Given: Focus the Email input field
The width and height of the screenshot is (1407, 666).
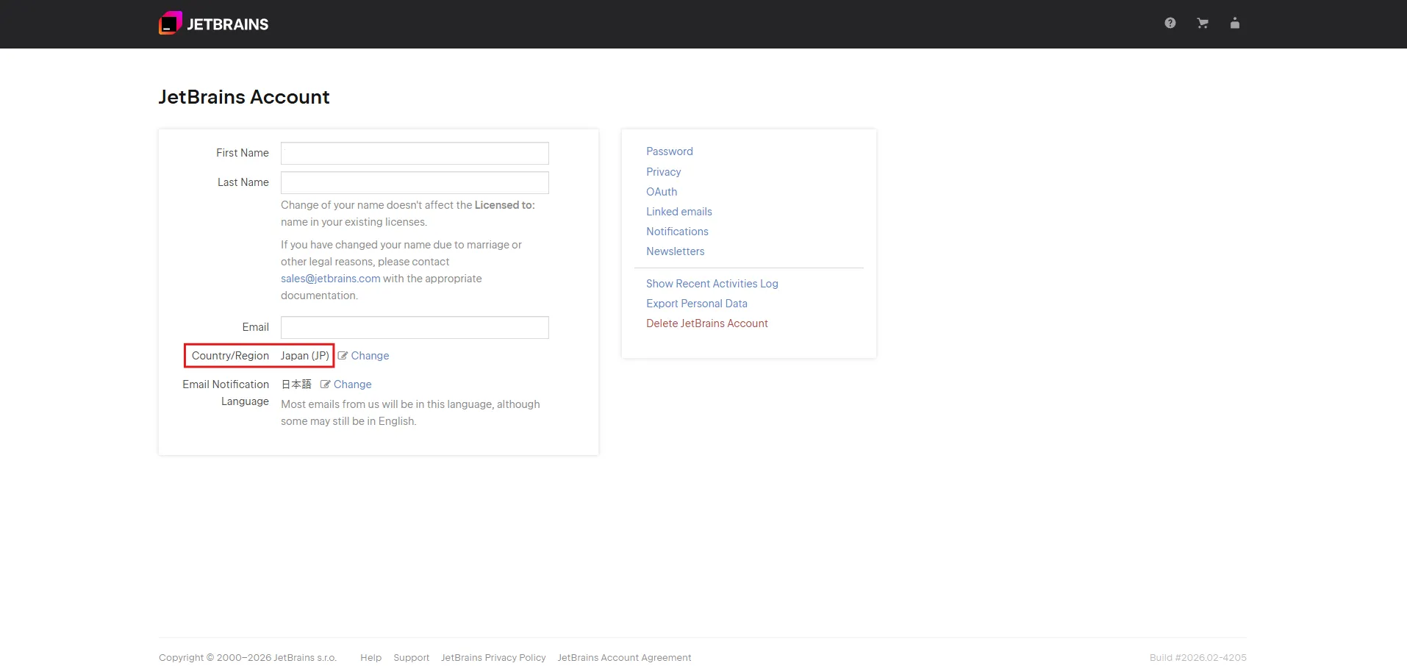Looking at the screenshot, I should click(x=415, y=327).
